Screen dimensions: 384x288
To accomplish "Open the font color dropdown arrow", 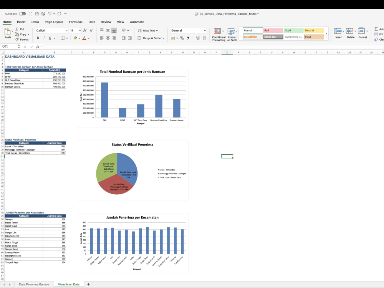I will 88,38.
